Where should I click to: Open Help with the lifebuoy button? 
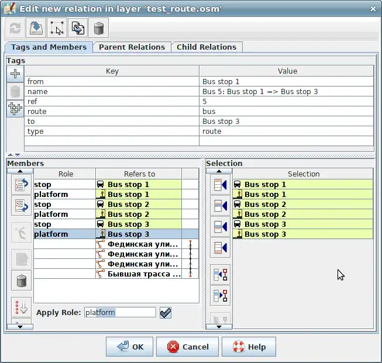click(x=249, y=347)
